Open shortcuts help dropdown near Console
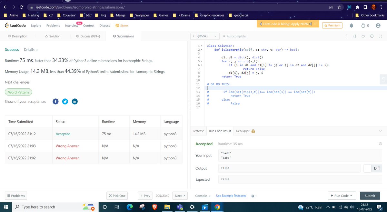Screen dimensions: 387x212 (x=254, y=196)
